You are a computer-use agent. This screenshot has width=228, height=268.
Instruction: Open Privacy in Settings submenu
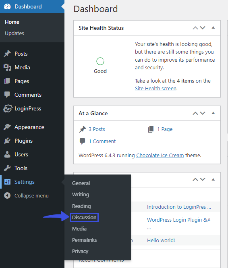pos(80,251)
